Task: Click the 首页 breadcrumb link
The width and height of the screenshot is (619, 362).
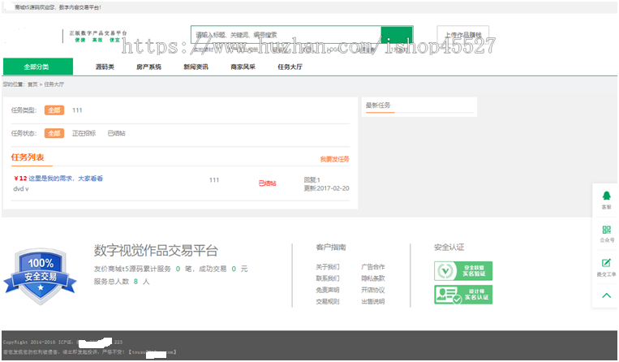Action: click(x=32, y=84)
